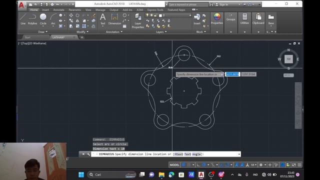The height and width of the screenshot is (180, 320).
Task: Click the Copy tool in Modify panel
Action: click(71, 20)
